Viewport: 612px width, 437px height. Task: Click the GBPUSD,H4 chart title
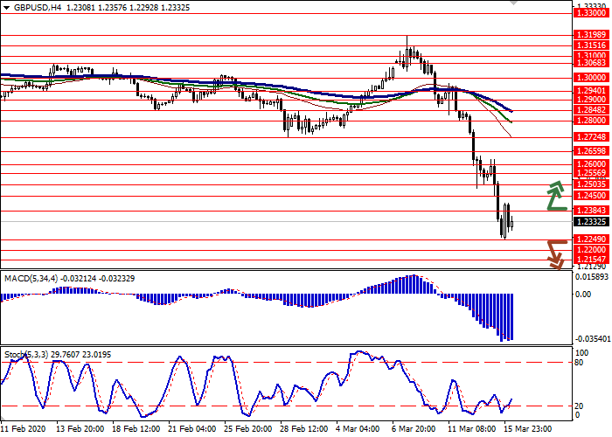(x=31, y=5)
